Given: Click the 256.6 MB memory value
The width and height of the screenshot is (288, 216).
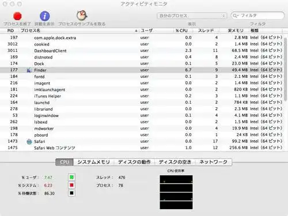Looking at the screenshot, I should 238,147.
